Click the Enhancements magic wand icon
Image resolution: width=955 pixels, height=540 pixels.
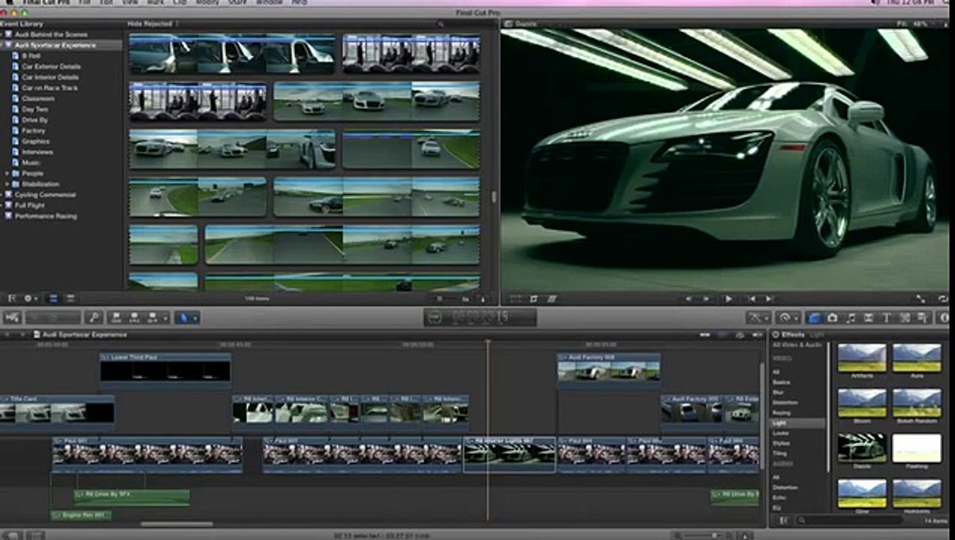757,318
